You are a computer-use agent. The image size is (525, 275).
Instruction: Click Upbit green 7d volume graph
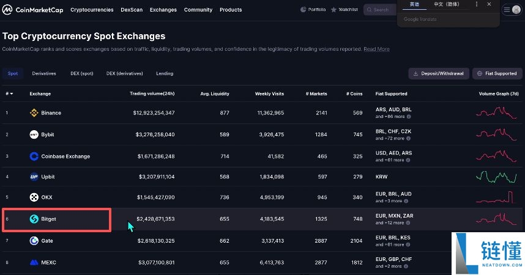496,177
